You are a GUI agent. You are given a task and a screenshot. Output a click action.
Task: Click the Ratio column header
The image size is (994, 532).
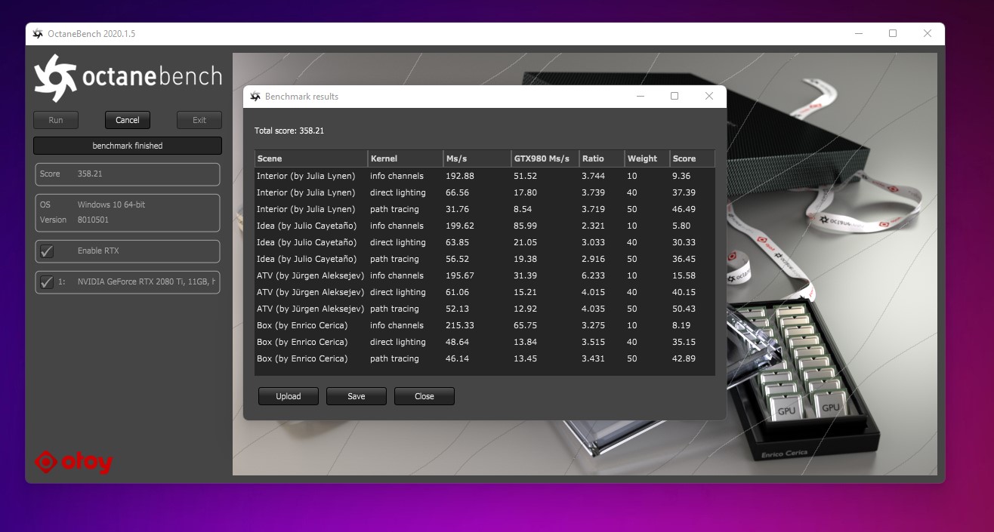601,158
